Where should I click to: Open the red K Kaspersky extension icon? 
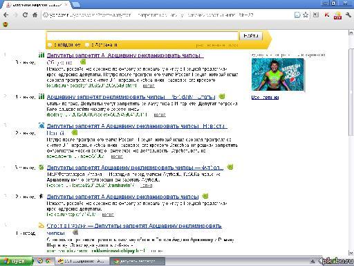click(x=326, y=15)
